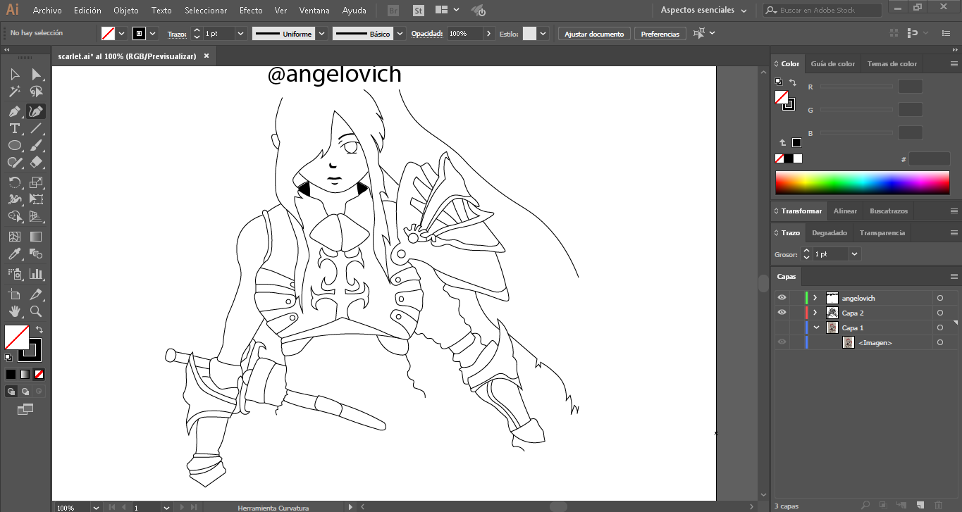The width and height of the screenshot is (962, 512).
Task: Select the Zoom magnifier tool
Action: [x=36, y=311]
